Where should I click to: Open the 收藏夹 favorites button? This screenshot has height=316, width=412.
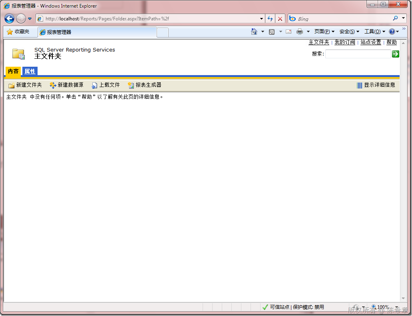[x=18, y=32]
